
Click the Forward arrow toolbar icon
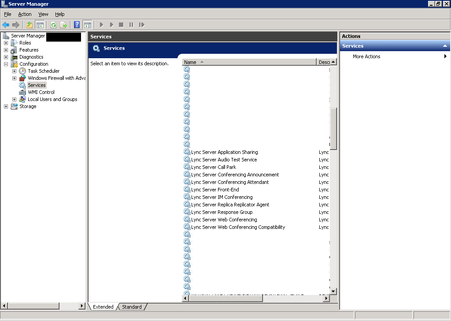(x=16, y=25)
